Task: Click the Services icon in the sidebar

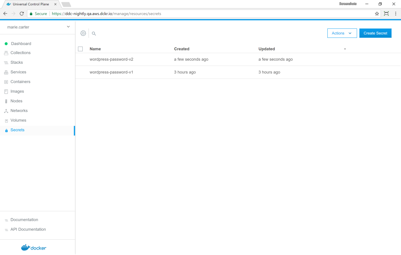Action: (6, 72)
